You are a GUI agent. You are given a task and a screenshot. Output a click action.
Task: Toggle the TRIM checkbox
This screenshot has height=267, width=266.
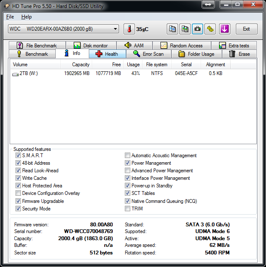pyautogui.click(x=127, y=208)
